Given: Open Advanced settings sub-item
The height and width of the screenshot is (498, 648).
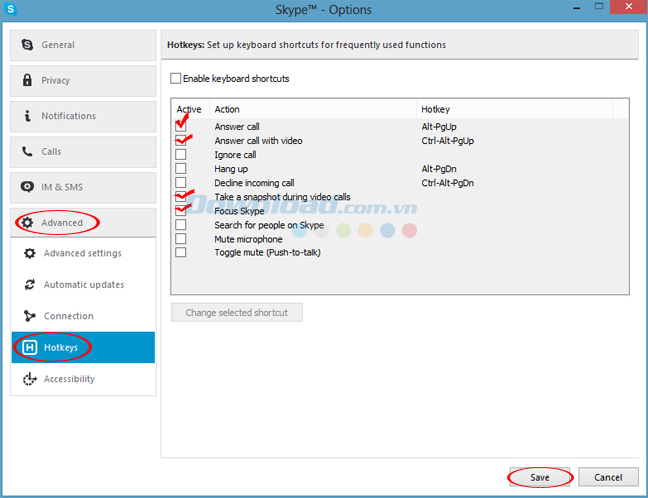Looking at the screenshot, I should [83, 253].
